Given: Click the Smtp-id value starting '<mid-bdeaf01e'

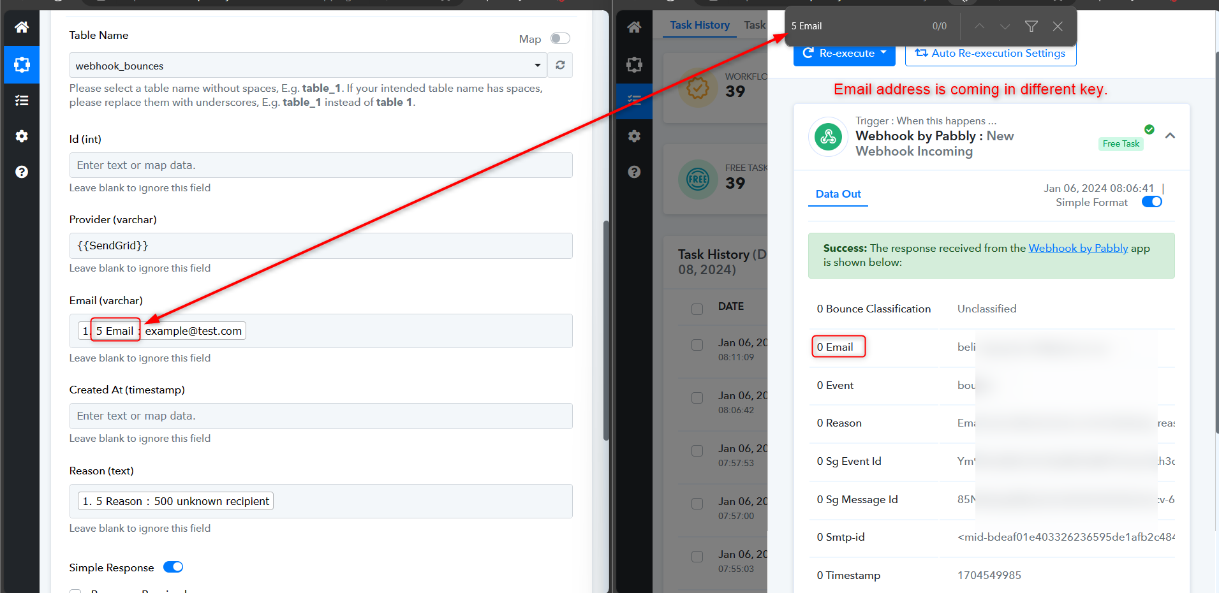Looking at the screenshot, I should [x=1066, y=537].
